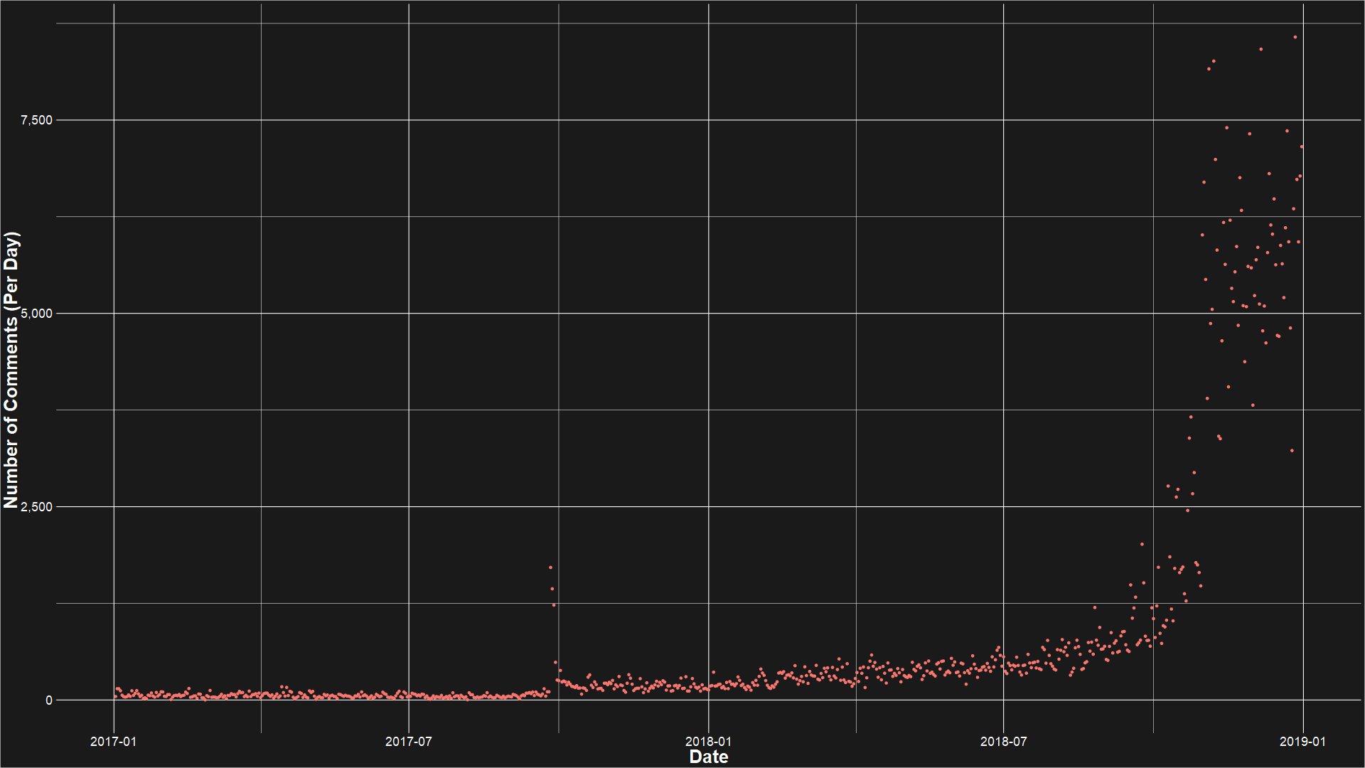Click the 2017-01 x-axis tick label
The image size is (1365, 768).
point(114,742)
